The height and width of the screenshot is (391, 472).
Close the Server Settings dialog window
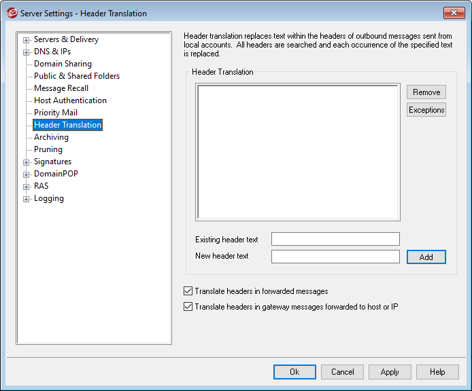tap(453, 13)
